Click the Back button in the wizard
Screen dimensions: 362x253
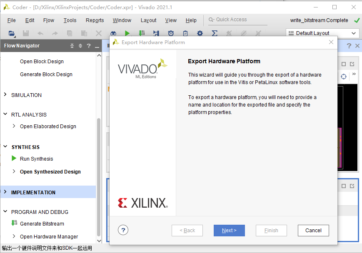[x=187, y=231]
